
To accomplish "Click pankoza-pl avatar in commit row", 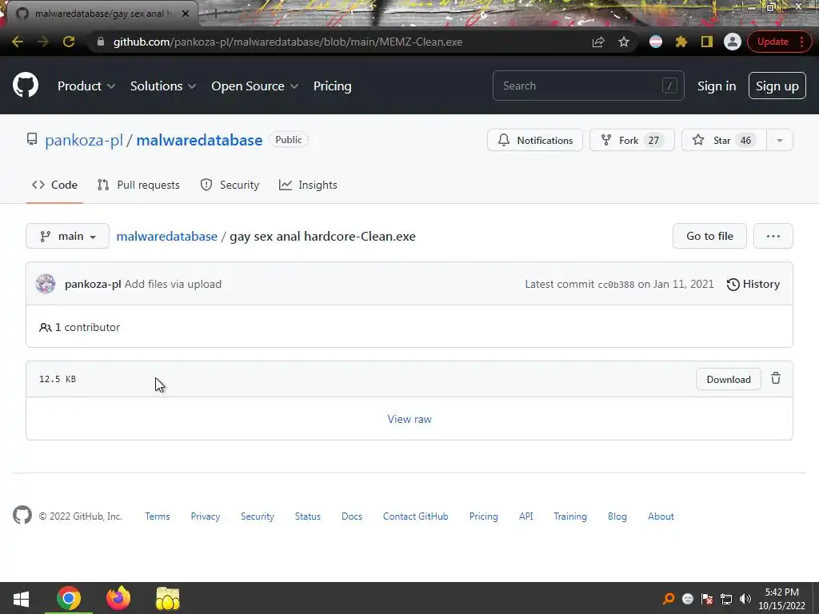I will click(x=46, y=284).
